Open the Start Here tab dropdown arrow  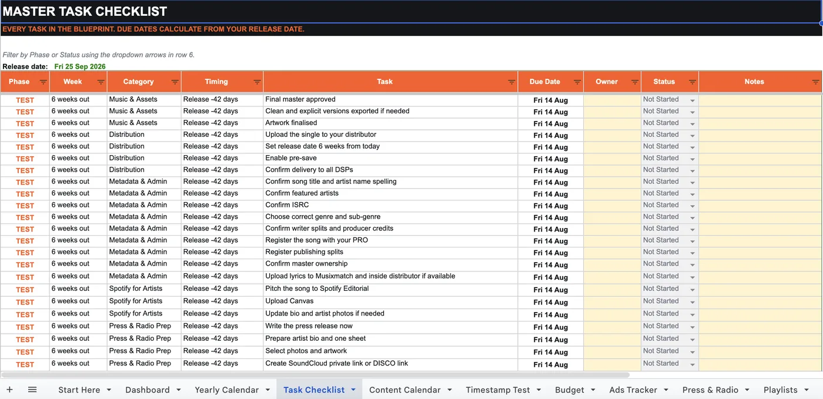point(109,390)
